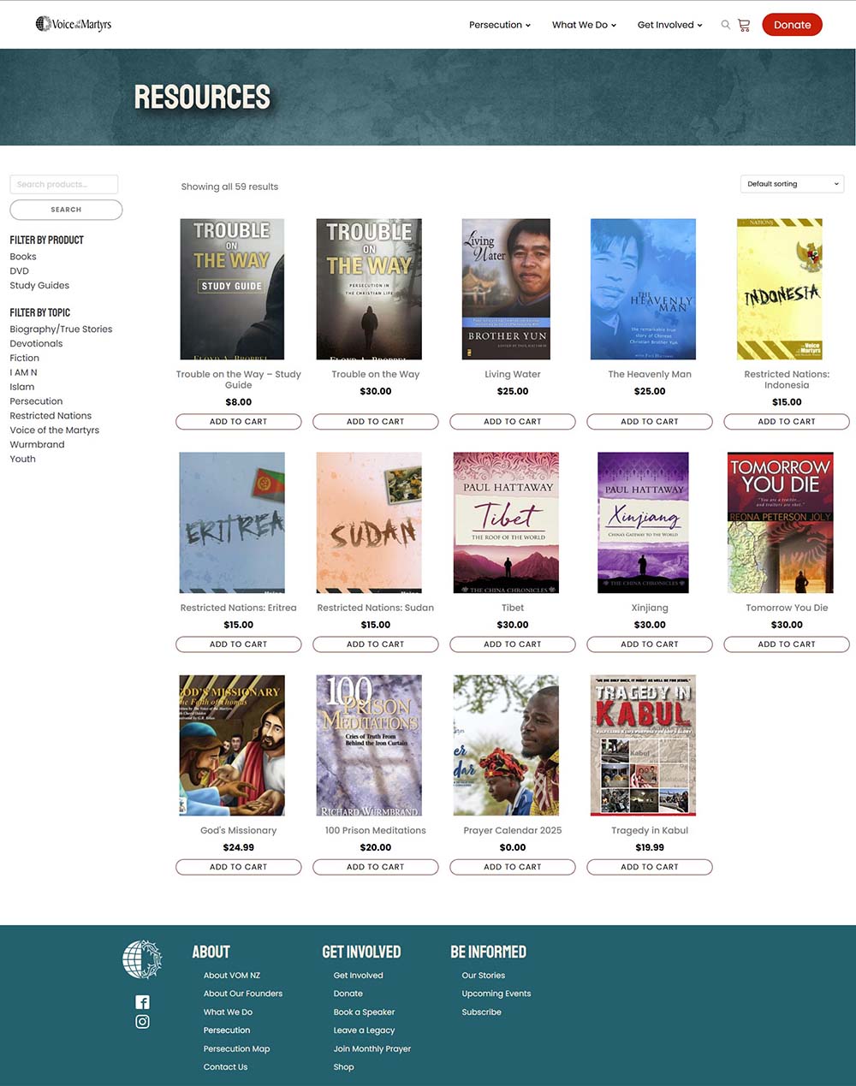Open the Default sorting dropdown
The width and height of the screenshot is (856, 1086).
[x=792, y=184]
